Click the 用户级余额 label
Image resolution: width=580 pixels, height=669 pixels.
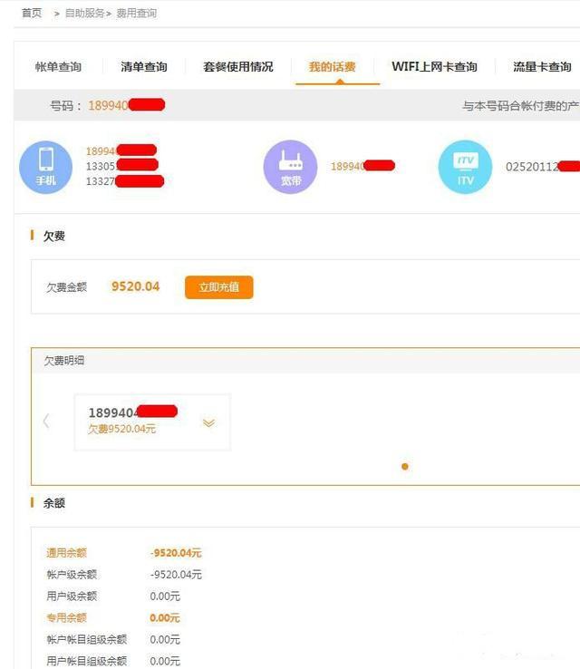click(72, 596)
